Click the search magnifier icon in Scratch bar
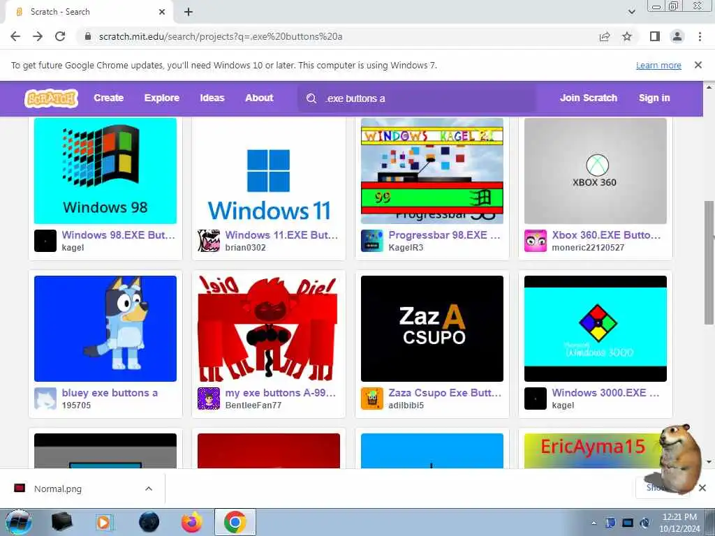This screenshot has width=715, height=536. (311, 98)
